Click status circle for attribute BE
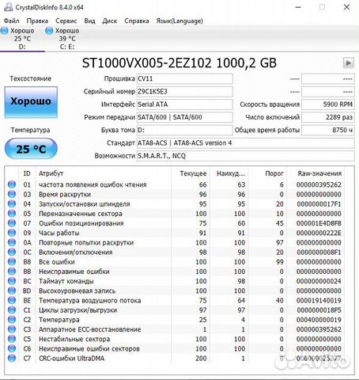 (x=12, y=300)
